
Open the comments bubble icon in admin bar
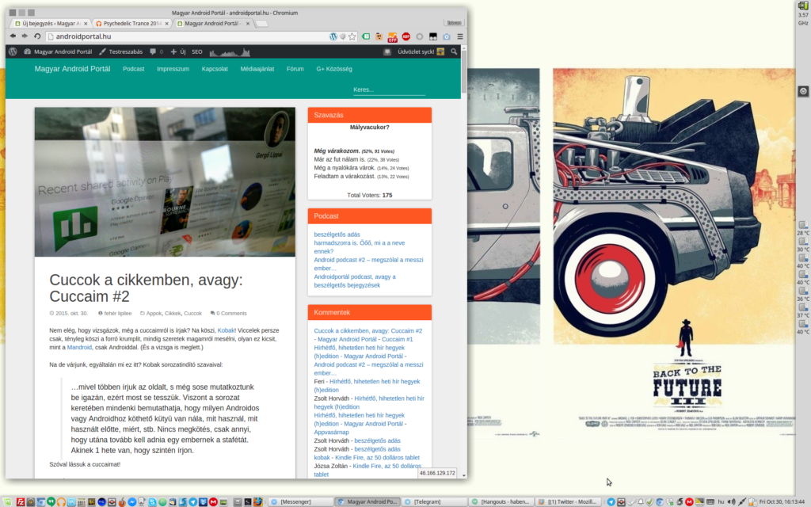click(152, 51)
